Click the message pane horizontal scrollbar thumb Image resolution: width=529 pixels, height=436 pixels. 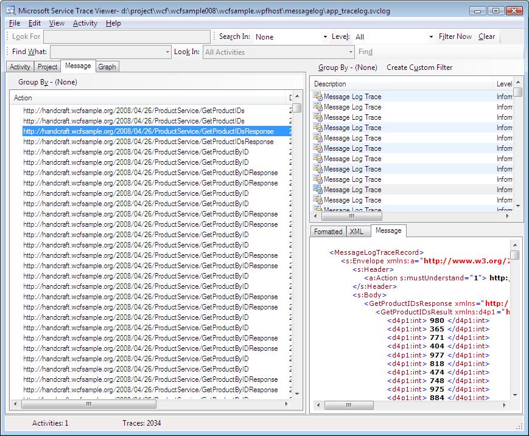pos(349,405)
